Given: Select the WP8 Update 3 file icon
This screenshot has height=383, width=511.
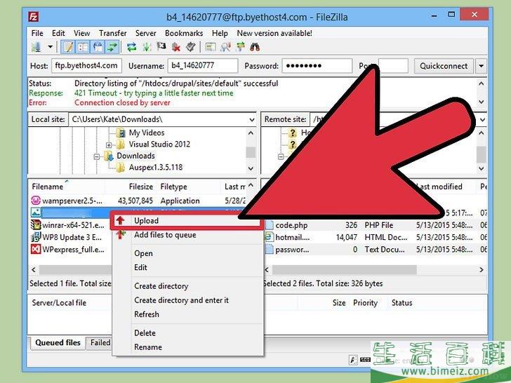Looking at the screenshot, I should 36,237.
